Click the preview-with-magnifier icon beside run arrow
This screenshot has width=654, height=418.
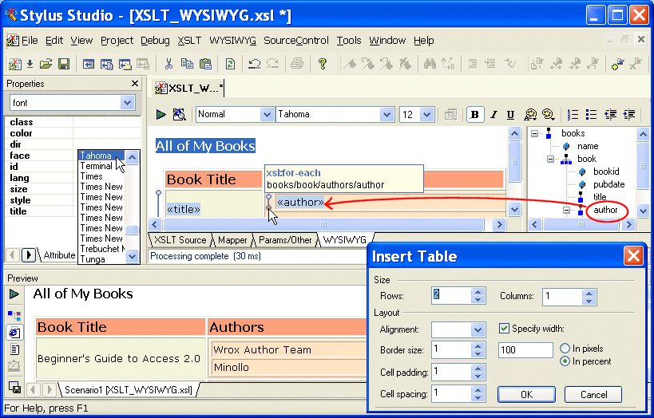(180, 114)
